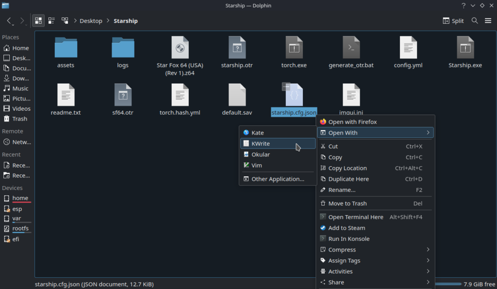Click the Search magnifier icon
The image size is (497, 289).
click(x=475, y=21)
